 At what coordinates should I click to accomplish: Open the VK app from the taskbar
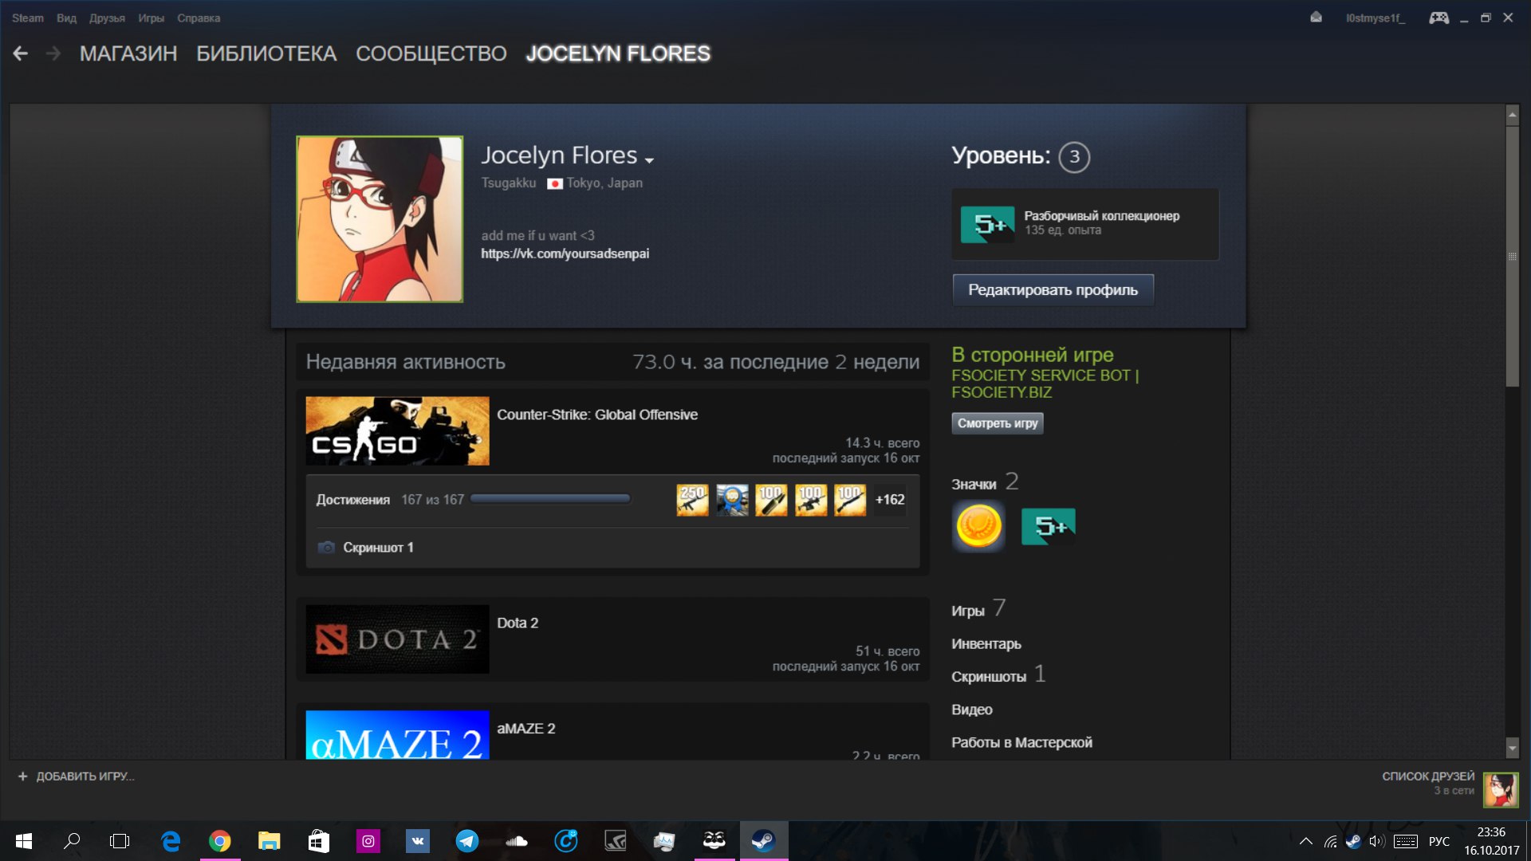(418, 841)
